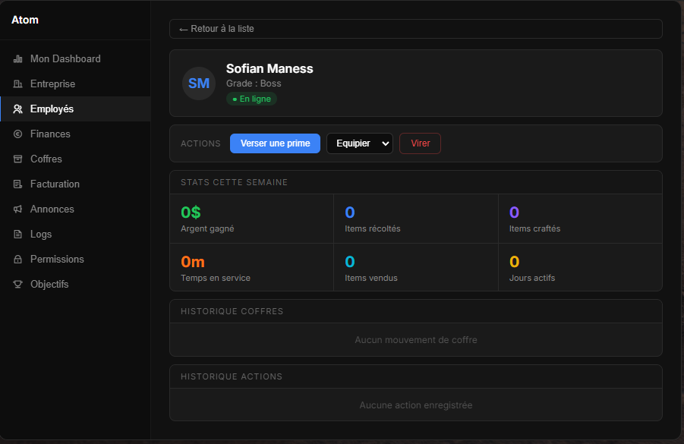This screenshot has width=684, height=444.
Task: Click the Coffres box icon
Action: pyautogui.click(x=17, y=159)
